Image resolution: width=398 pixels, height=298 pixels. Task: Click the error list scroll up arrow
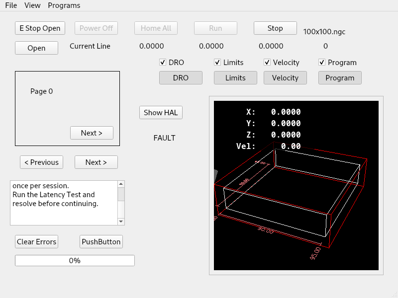121,184
